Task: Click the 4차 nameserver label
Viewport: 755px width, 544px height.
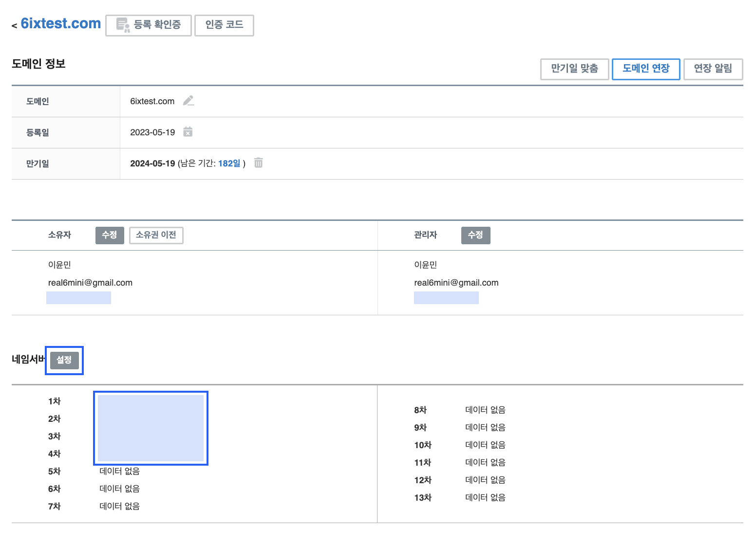Action: [x=54, y=453]
